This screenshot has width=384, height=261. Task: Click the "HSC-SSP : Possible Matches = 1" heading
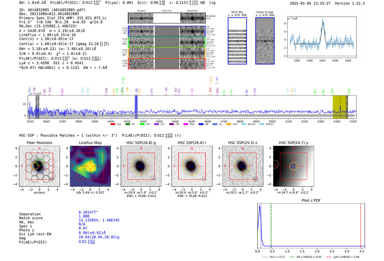click(x=51, y=136)
